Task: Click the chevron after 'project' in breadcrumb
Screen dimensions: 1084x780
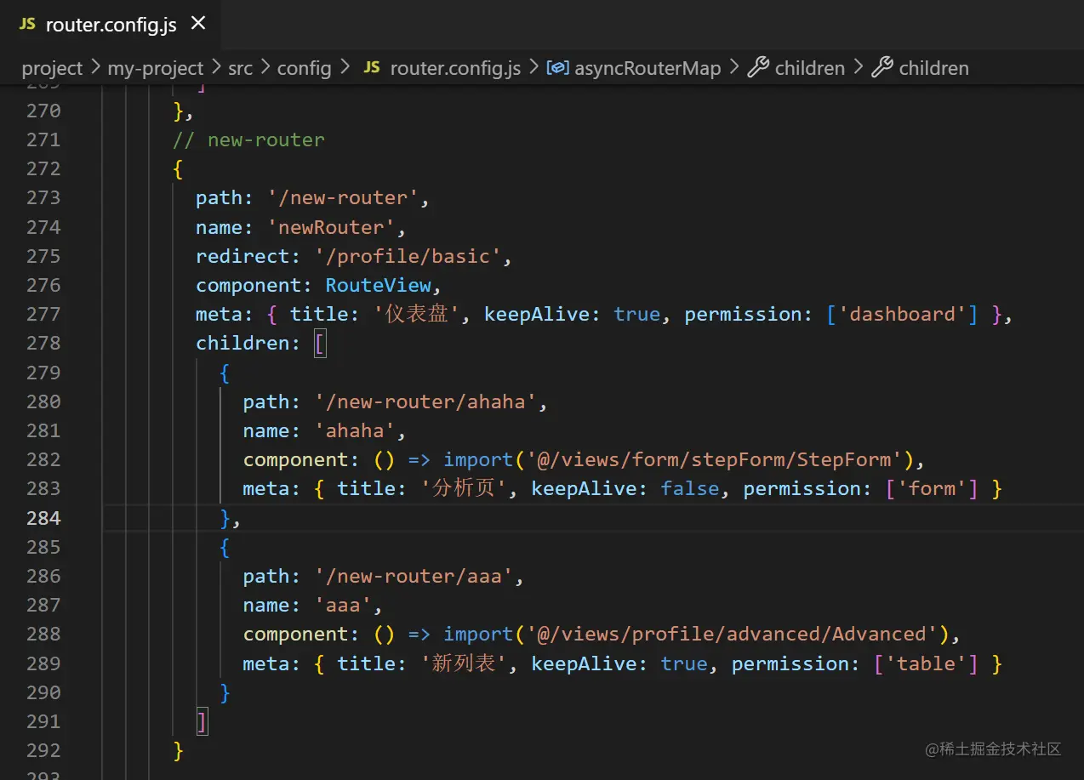Action: point(94,68)
